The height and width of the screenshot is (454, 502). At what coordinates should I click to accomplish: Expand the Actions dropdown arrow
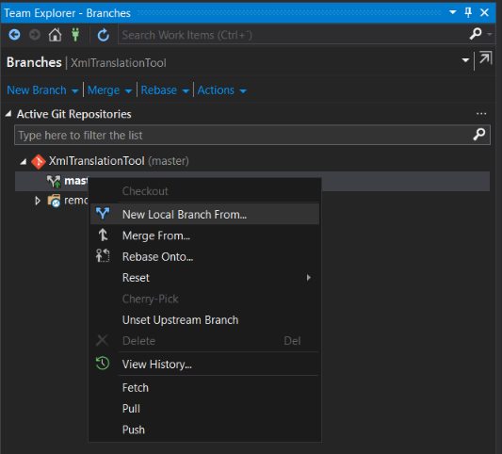point(243,91)
